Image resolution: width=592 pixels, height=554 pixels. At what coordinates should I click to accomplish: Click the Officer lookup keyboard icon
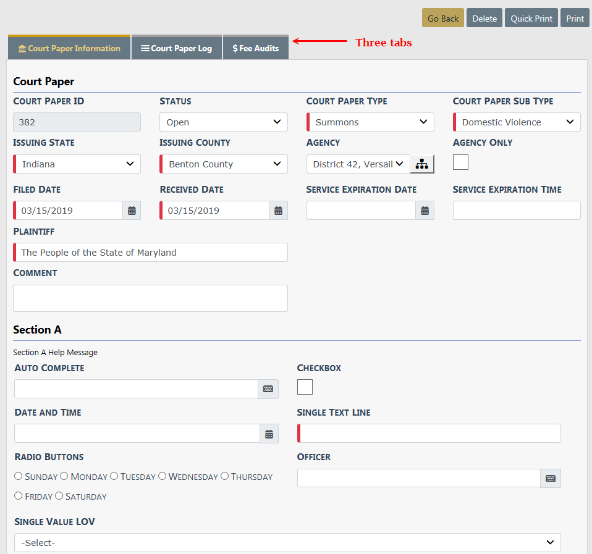pos(551,479)
